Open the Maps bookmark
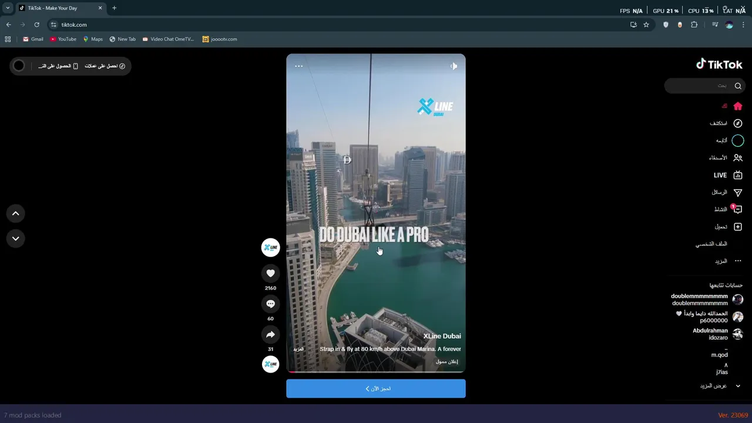 [93, 39]
